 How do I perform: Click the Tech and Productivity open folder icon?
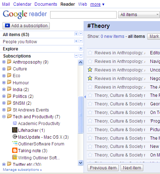coord(9,116)
